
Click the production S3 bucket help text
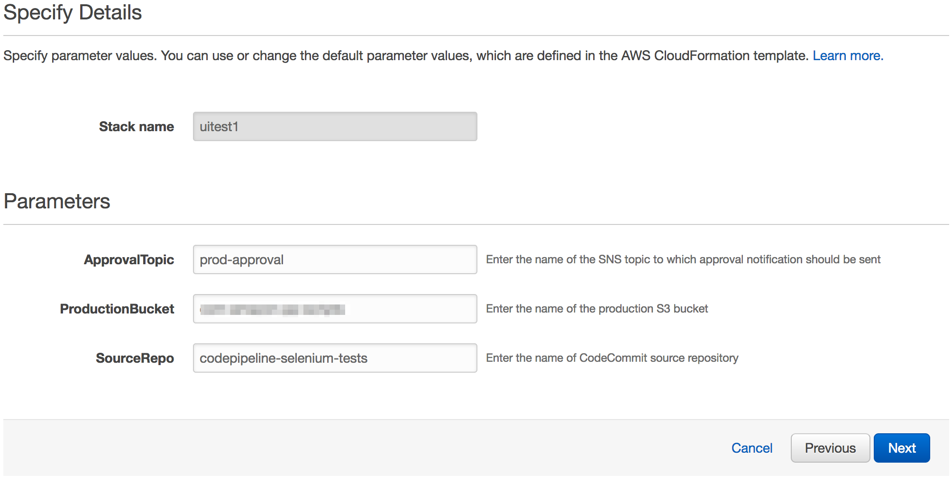tap(596, 309)
